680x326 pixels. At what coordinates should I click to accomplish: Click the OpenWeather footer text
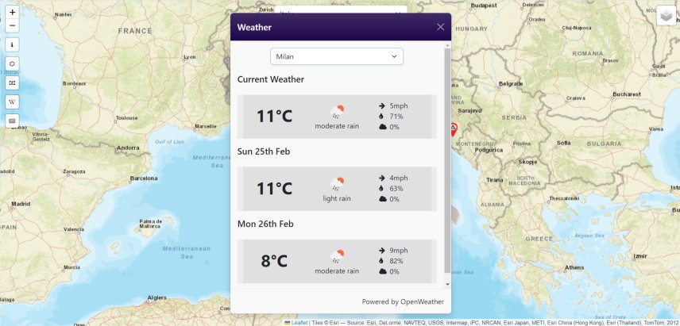click(403, 301)
